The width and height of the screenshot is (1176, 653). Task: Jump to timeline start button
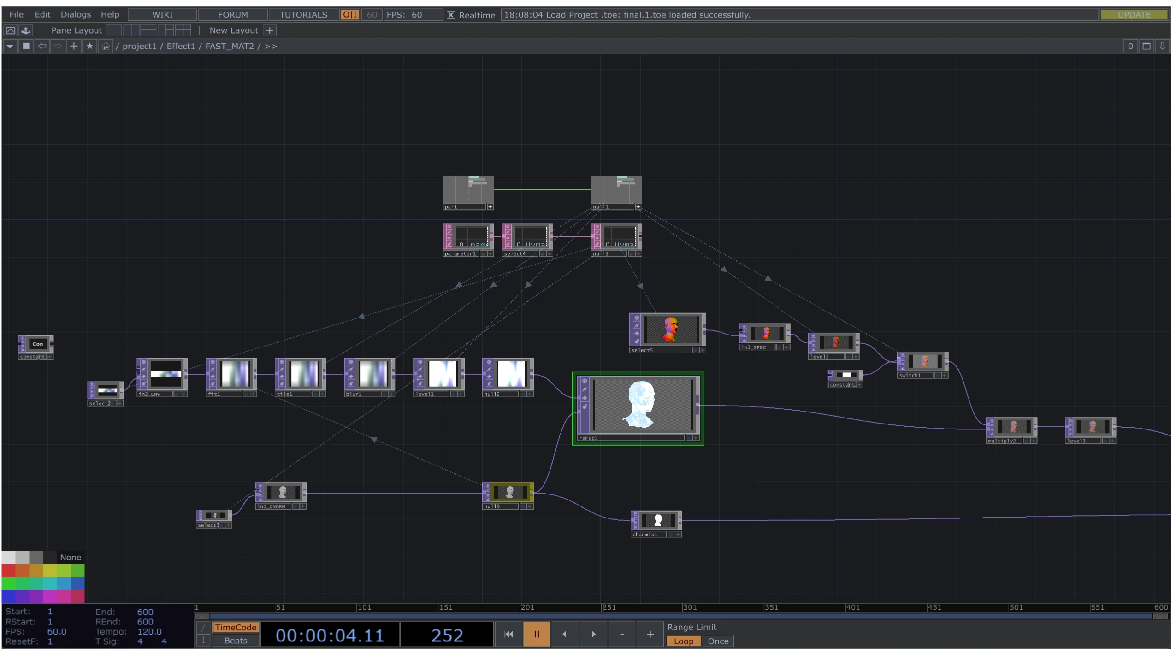tap(508, 634)
